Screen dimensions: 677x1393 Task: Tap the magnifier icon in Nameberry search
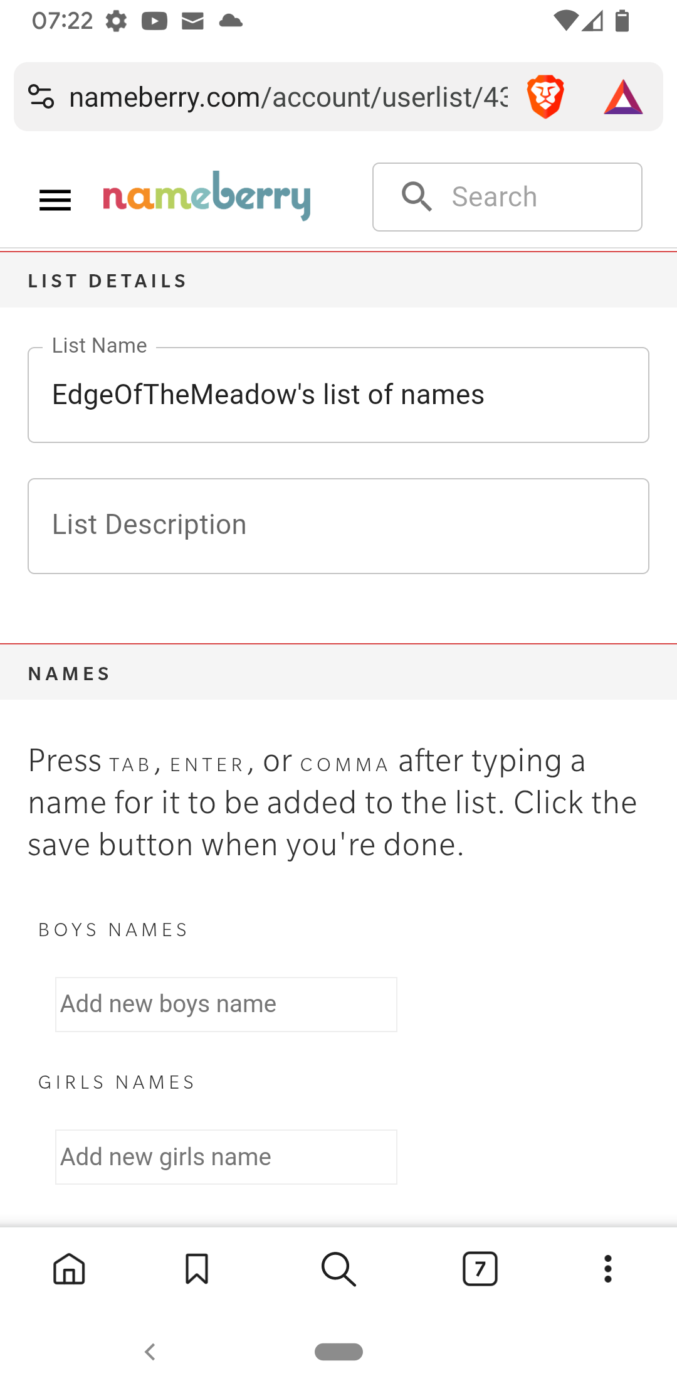tap(417, 196)
